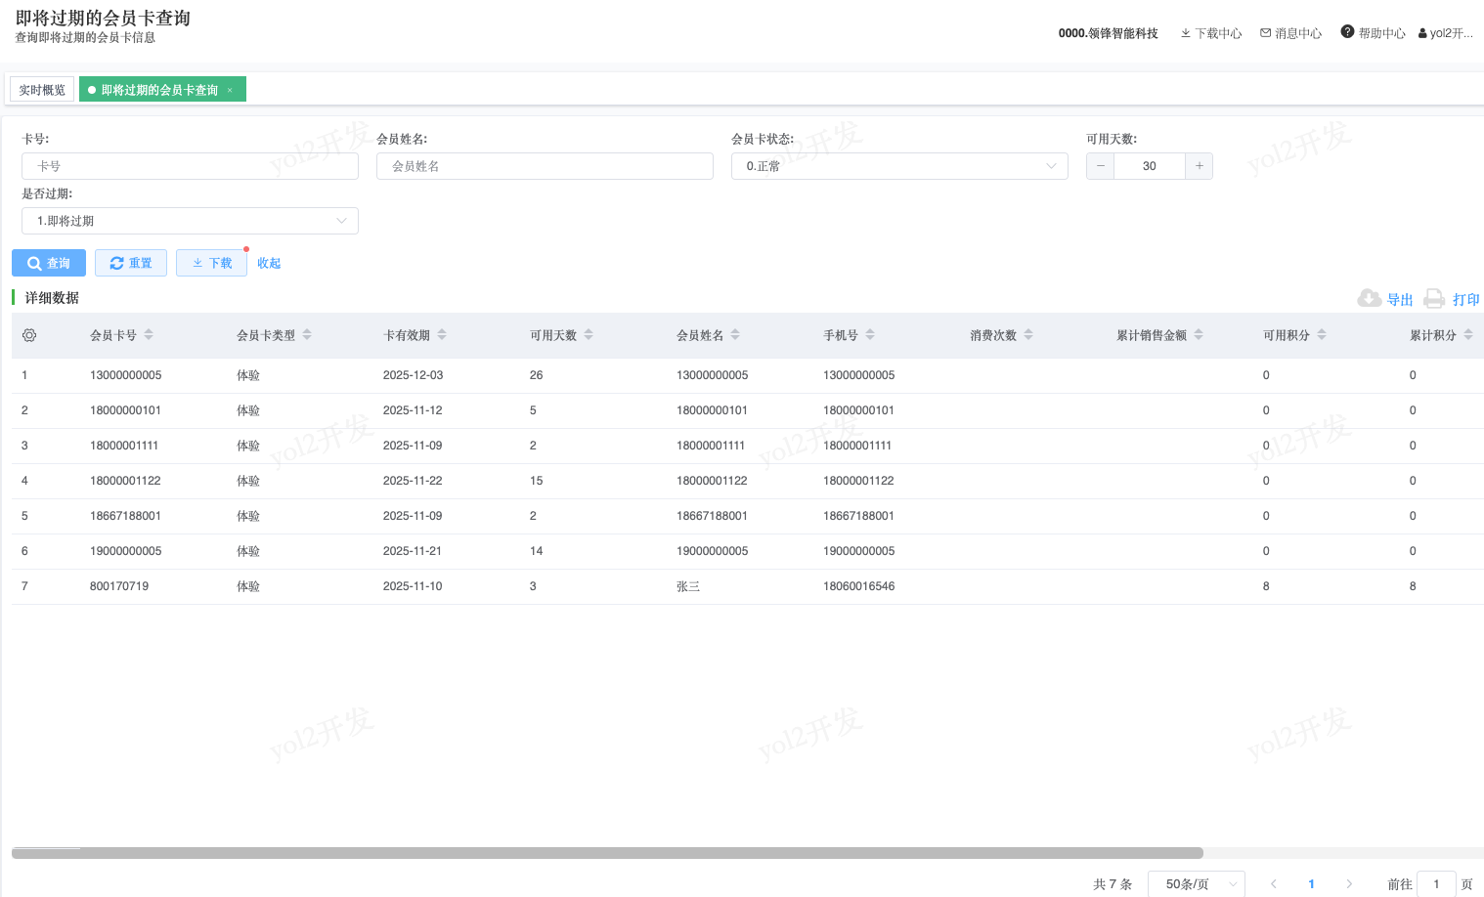
Task: Sort by 会员卡类型 column arrows
Action: click(307, 335)
